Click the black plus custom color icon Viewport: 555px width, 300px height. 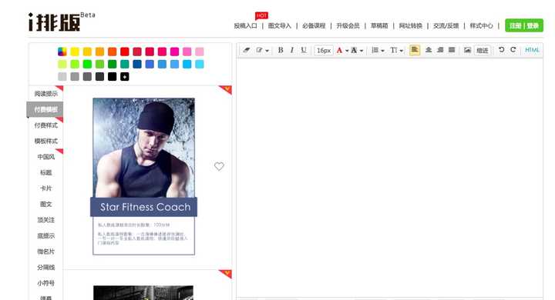coord(125,77)
